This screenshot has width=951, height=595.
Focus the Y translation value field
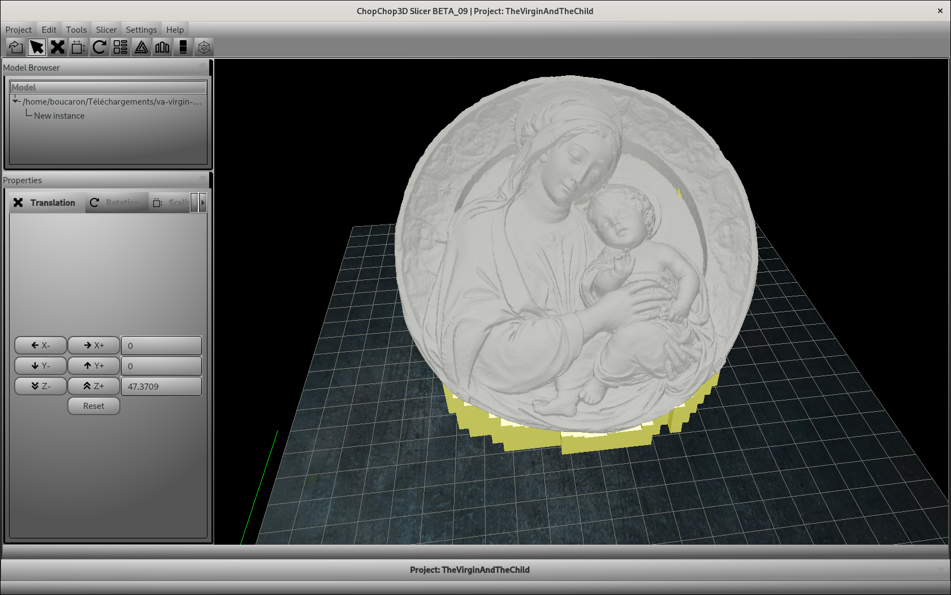tap(161, 366)
